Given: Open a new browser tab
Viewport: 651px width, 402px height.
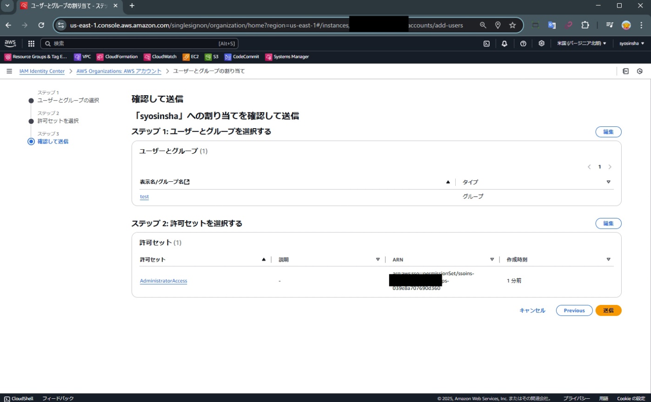Looking at the screenshot, I should [x=132, y=6].
